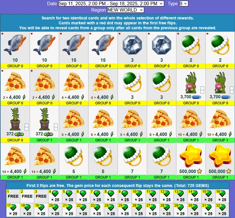235x218 pixels.
Task: Click the left silver gemstone card with 3
Action: click(x=132, y=50)
